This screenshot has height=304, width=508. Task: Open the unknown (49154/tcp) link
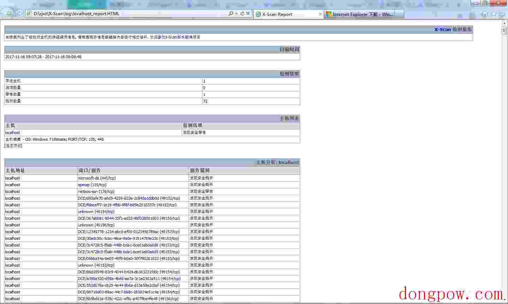(96, 212)
